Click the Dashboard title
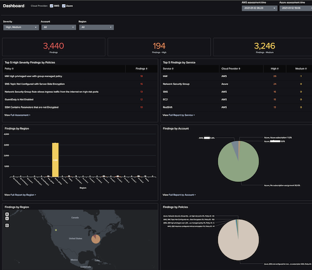Image resolution: width=312 pixels, height=270 pixels. [14, 6]
